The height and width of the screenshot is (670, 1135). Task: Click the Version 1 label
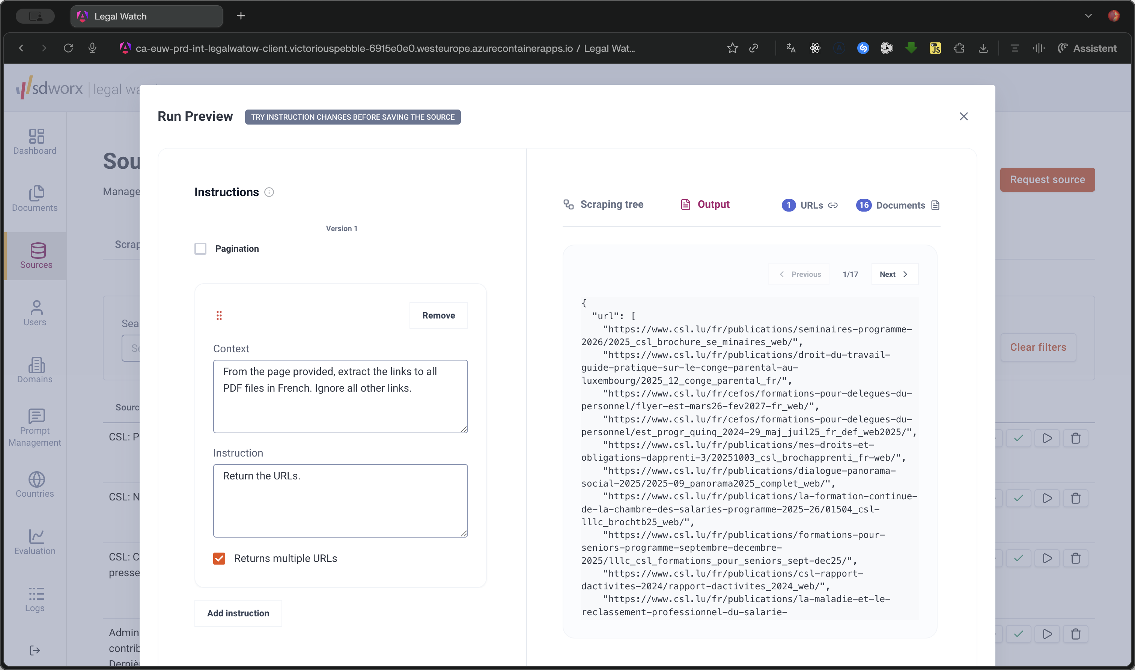coord(342,228)
